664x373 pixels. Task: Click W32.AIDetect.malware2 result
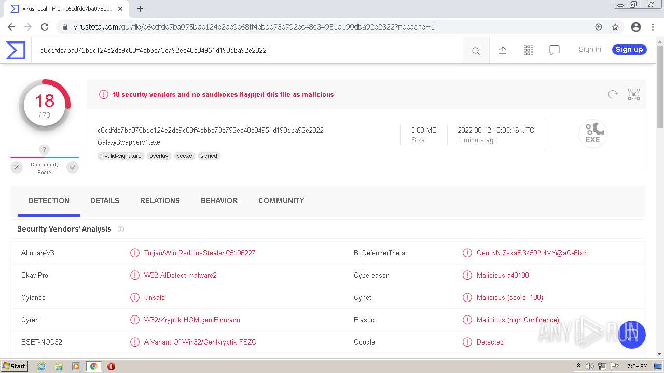coord(181,276)
